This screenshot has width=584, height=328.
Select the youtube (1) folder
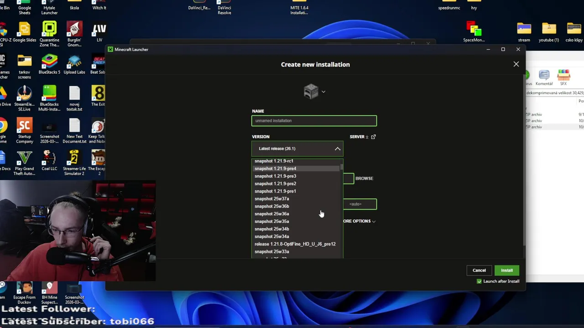pos(549,32)
